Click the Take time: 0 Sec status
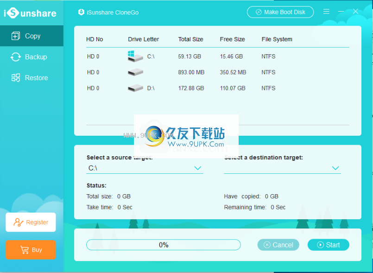 tap(109, 207)
